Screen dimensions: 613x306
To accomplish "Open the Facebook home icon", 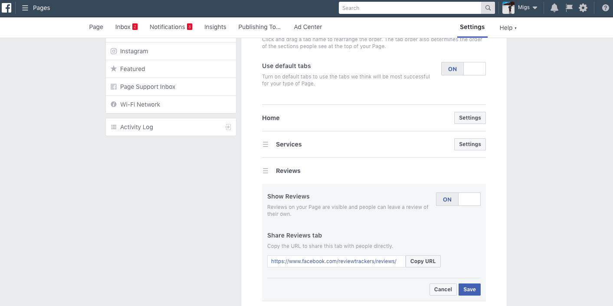I will pos(7,7).
